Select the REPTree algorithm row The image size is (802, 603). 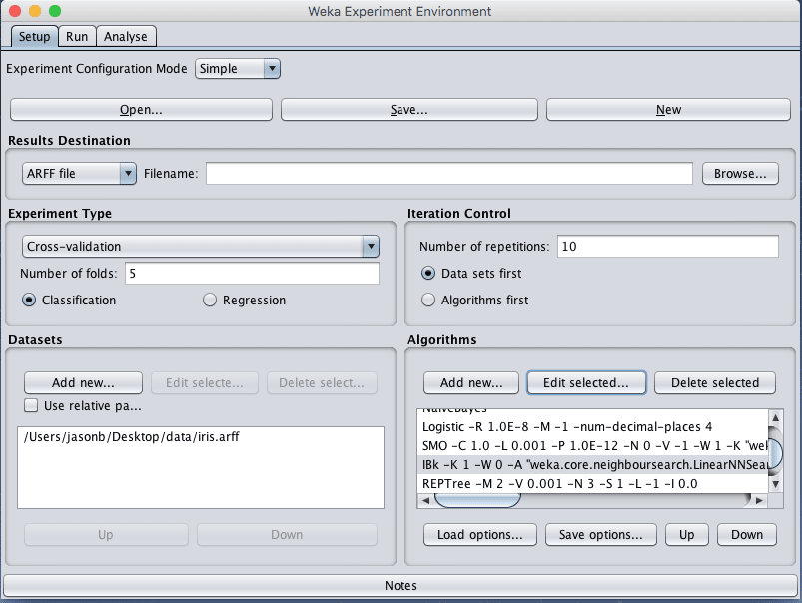point(593,484)
